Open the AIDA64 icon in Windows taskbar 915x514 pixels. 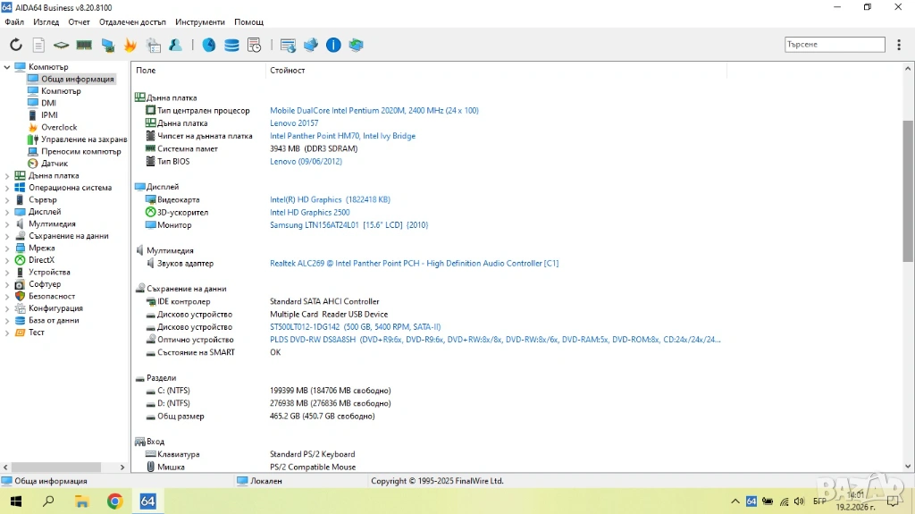(x=148, y=501)
